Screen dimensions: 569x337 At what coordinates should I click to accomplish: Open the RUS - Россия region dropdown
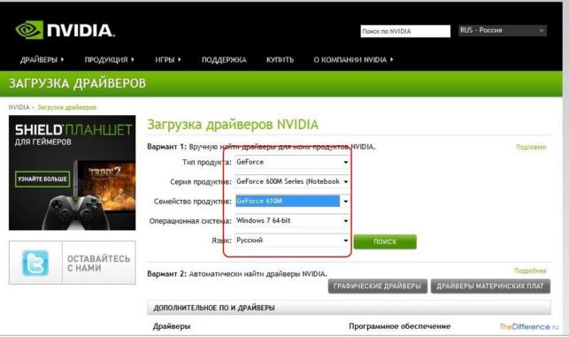pos(503,30)
